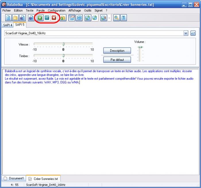
Task: Click the word Balabolka in the text
Action: pyautogui.click(x=11, y=71)
